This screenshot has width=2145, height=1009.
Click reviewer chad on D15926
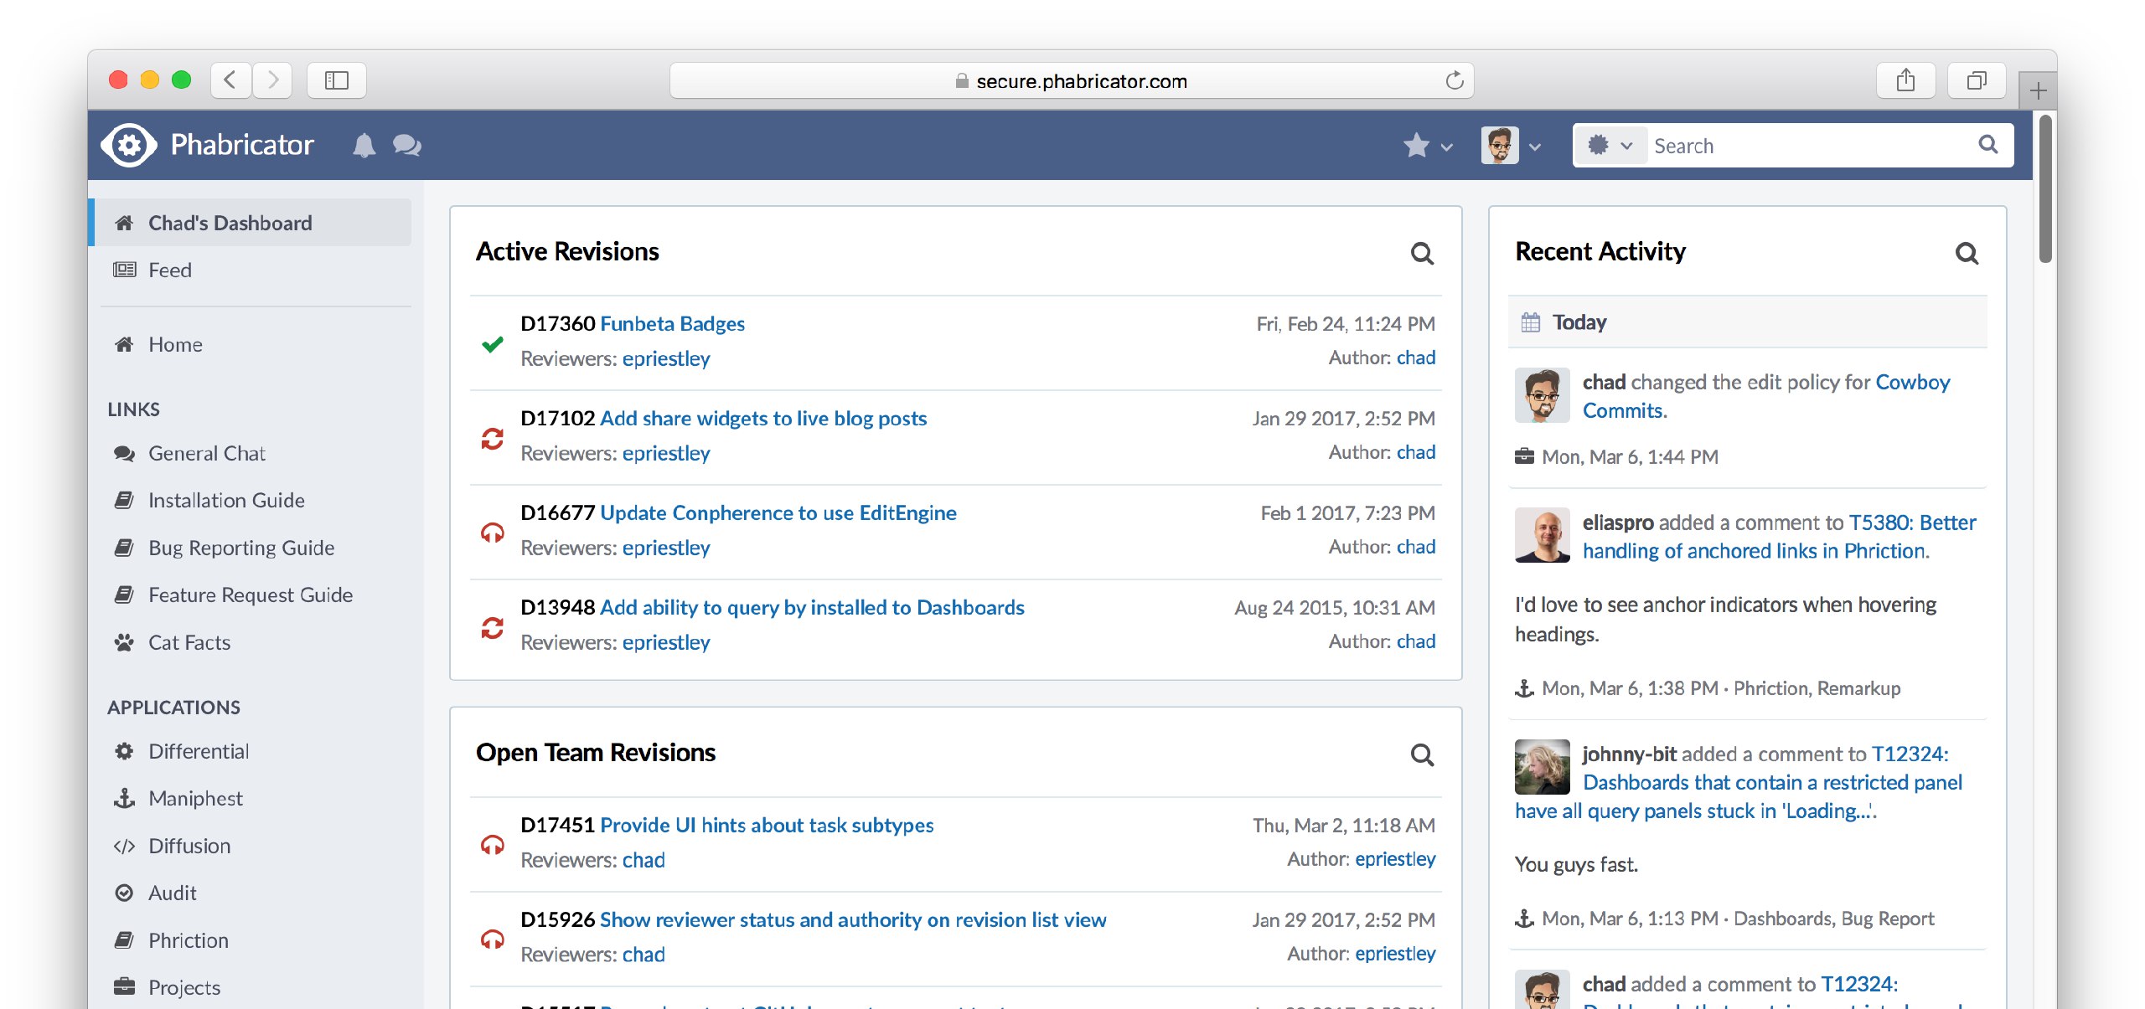click(x=643, y=955)
